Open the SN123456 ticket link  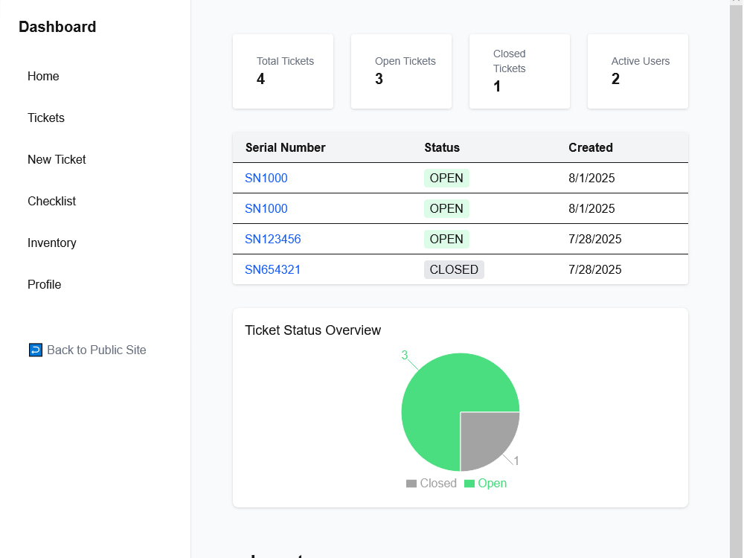273,239
